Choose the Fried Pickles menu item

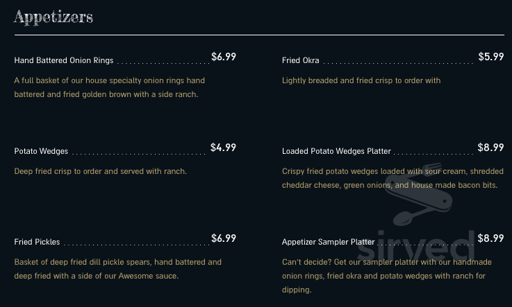tap(37, 242)
